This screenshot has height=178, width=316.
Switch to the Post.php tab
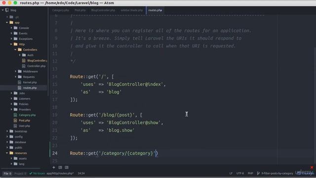pyautogui.click(x=80, y=10)
